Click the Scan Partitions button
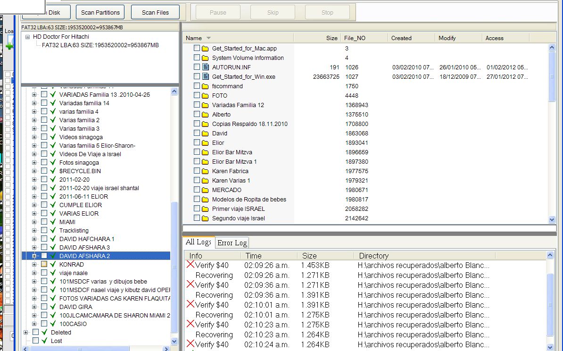The height and width of the screenshot is (351, 563). [100, 12]
